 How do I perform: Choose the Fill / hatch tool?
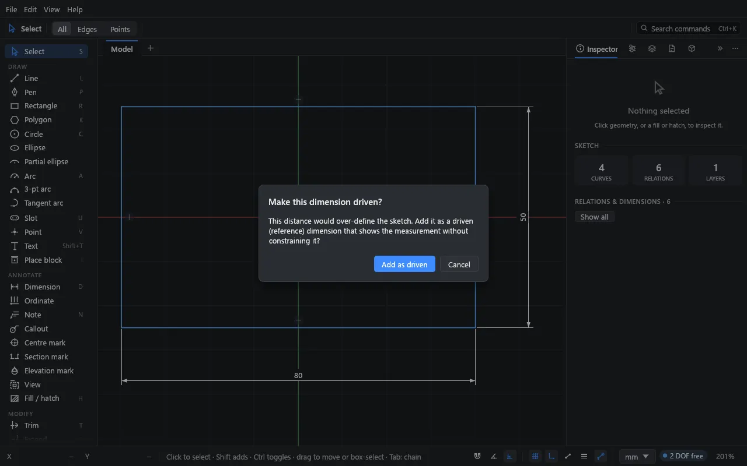(x=46, y=398)
